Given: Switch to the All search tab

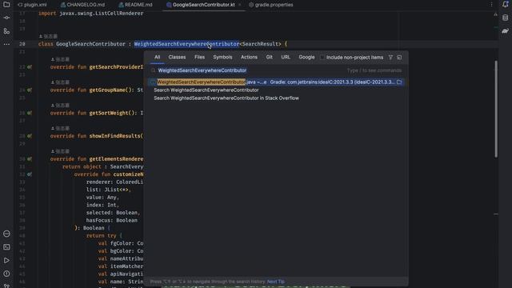Looking at the screenshot, I should click(158, 57).
